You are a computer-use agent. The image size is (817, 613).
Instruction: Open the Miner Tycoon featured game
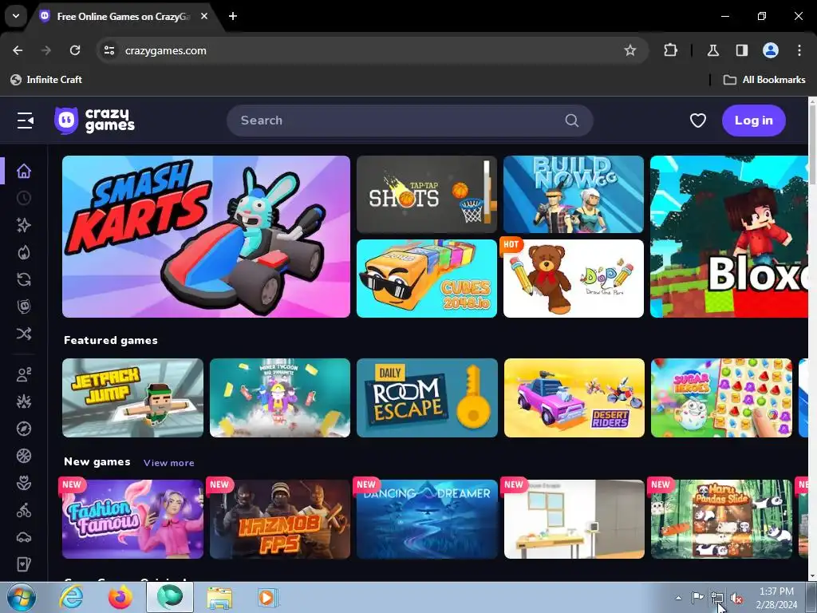(280, 397)
